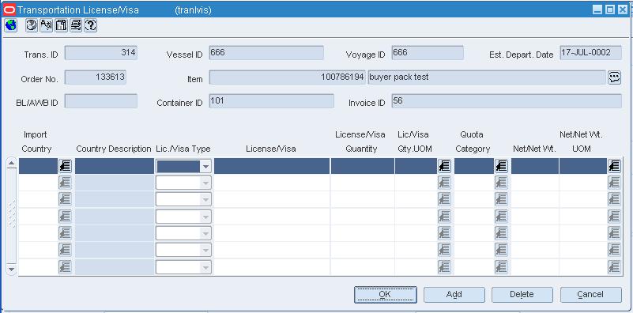Click the Add button
Viewport: 633px width, 313px height.
[454, 294]
